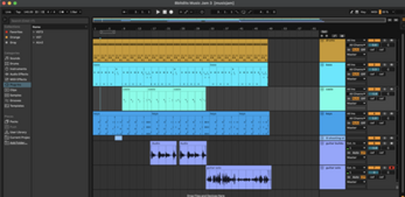Viewport: 405px width, 197px height.
Task: Open the Instruments browser category
Action: point(16,69)
